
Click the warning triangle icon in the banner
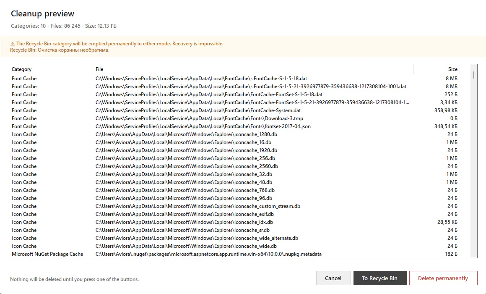[x=13, y=44]
